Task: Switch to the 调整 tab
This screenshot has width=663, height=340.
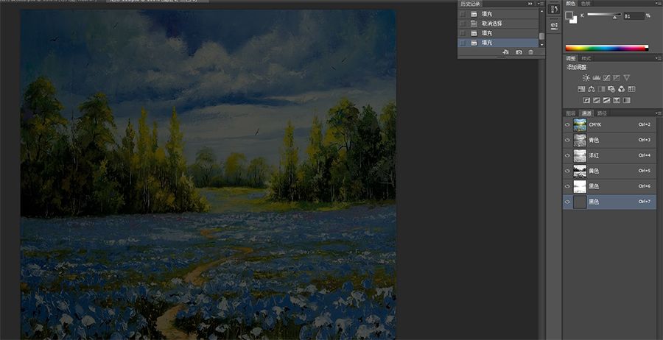Action: click(x=571, y=58)
